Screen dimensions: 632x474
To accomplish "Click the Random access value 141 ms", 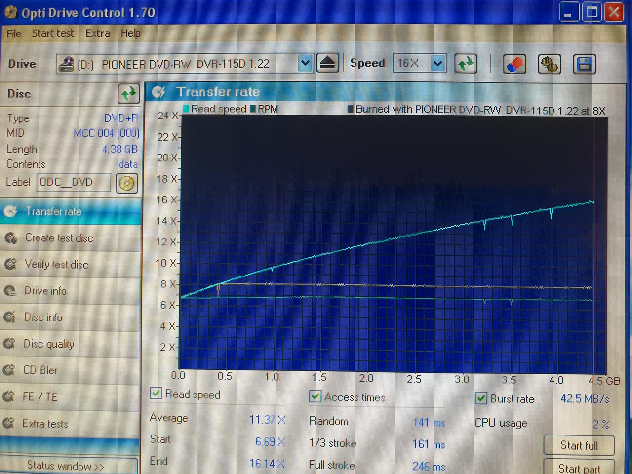I will tap(429, 422).
